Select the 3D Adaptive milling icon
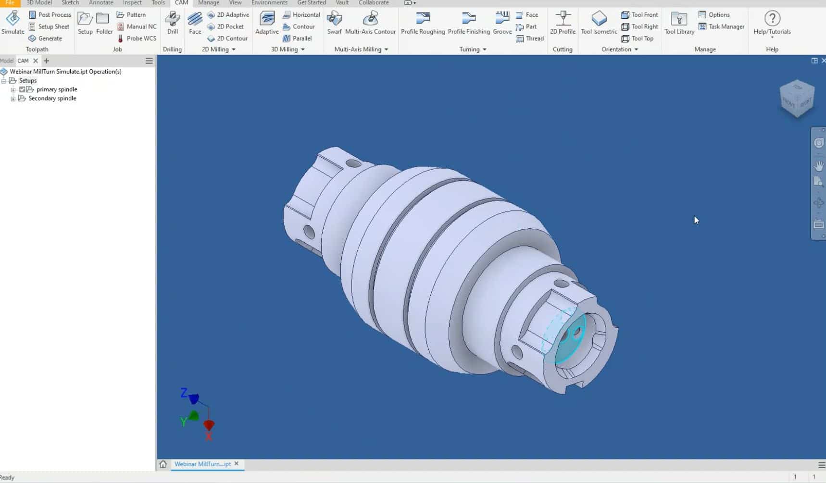The width and height of the screenshot is (826, 483). point(267,23)
